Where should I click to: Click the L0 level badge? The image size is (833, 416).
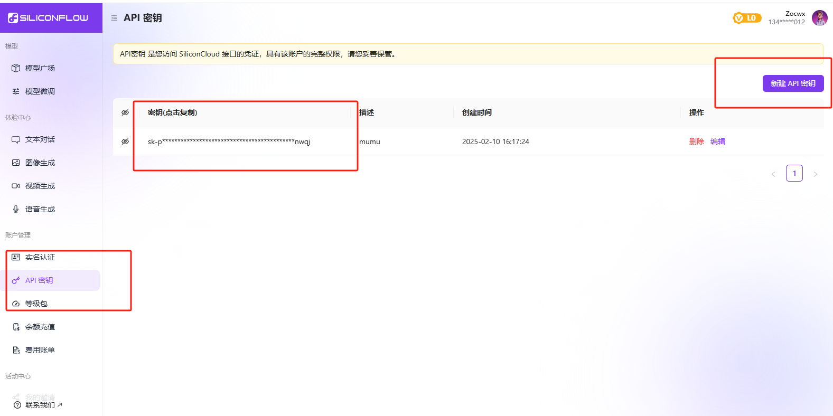[x=747, y=18]
